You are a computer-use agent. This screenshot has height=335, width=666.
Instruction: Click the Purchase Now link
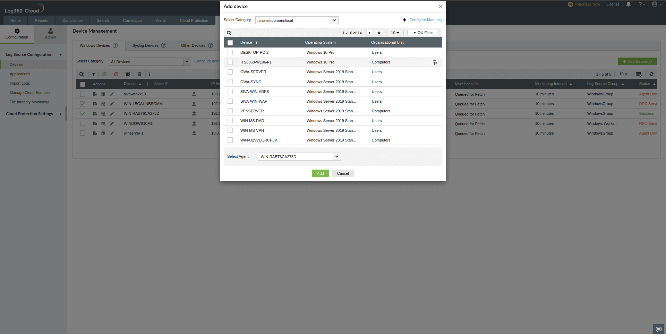click(x=588, y=5)
